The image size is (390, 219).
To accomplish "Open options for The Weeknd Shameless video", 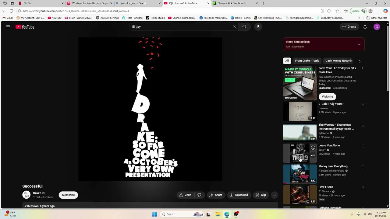I will 363,125.
